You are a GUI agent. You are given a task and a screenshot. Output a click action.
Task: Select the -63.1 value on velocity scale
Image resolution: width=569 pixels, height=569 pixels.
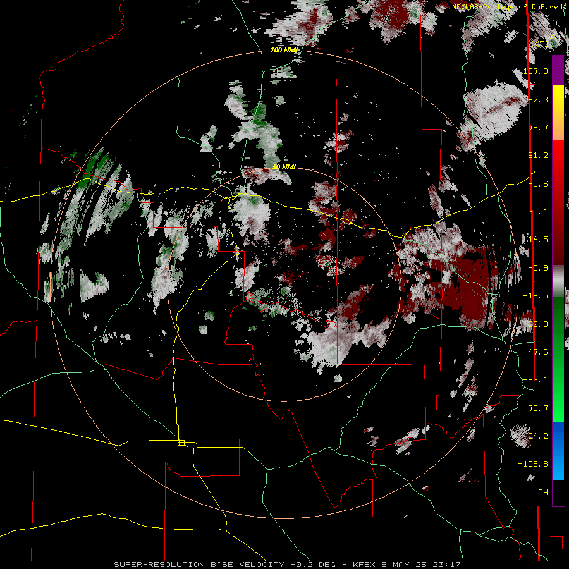pyautogui.click(x=535, y=380)
